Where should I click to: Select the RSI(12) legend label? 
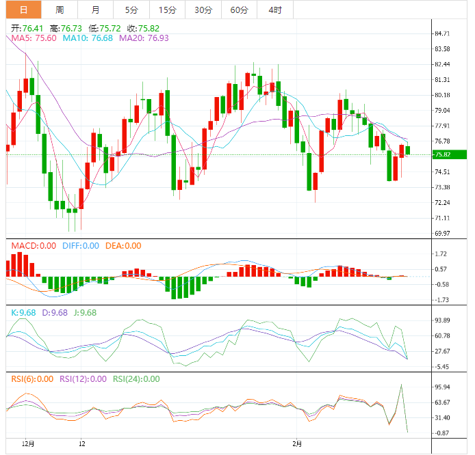83,378
